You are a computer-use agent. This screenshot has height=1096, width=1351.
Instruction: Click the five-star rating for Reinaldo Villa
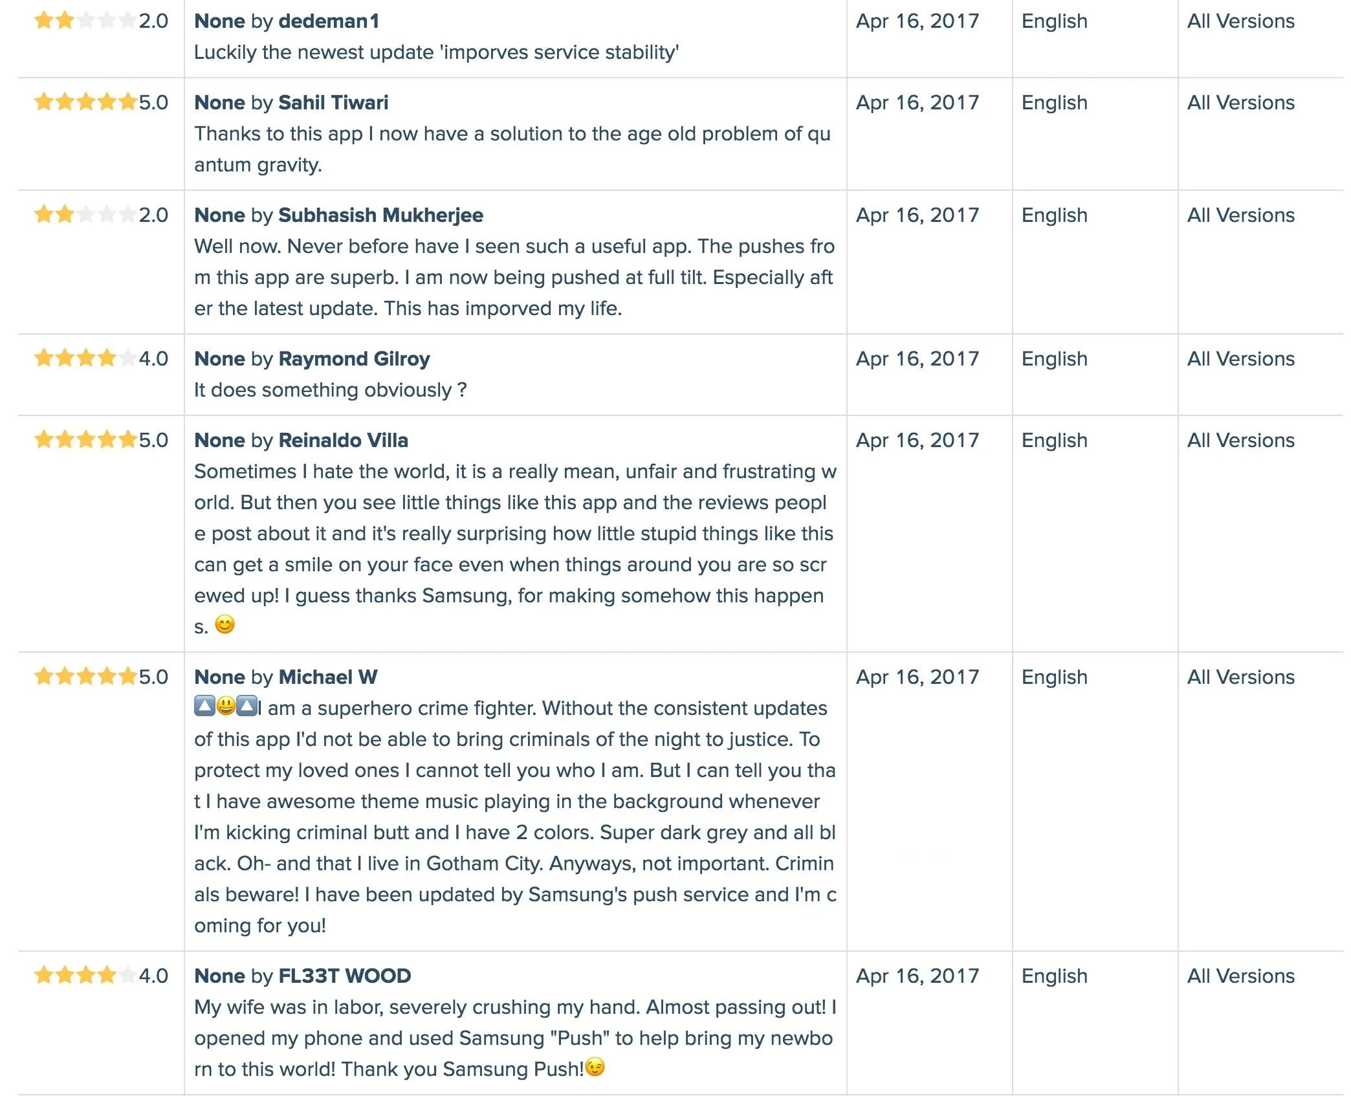85,440
